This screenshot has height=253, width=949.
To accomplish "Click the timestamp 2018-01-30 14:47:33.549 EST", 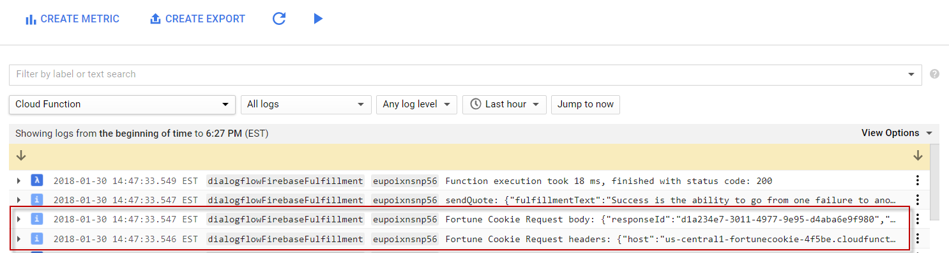I will click(126, 181).
